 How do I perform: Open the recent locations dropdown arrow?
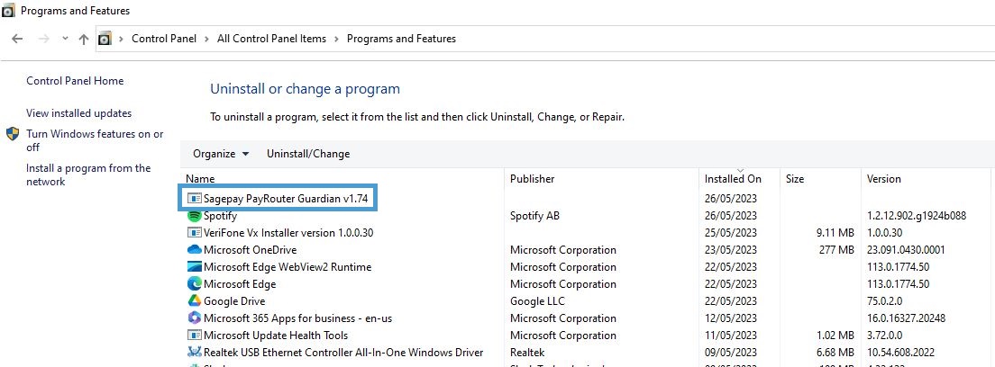[65, 39]
